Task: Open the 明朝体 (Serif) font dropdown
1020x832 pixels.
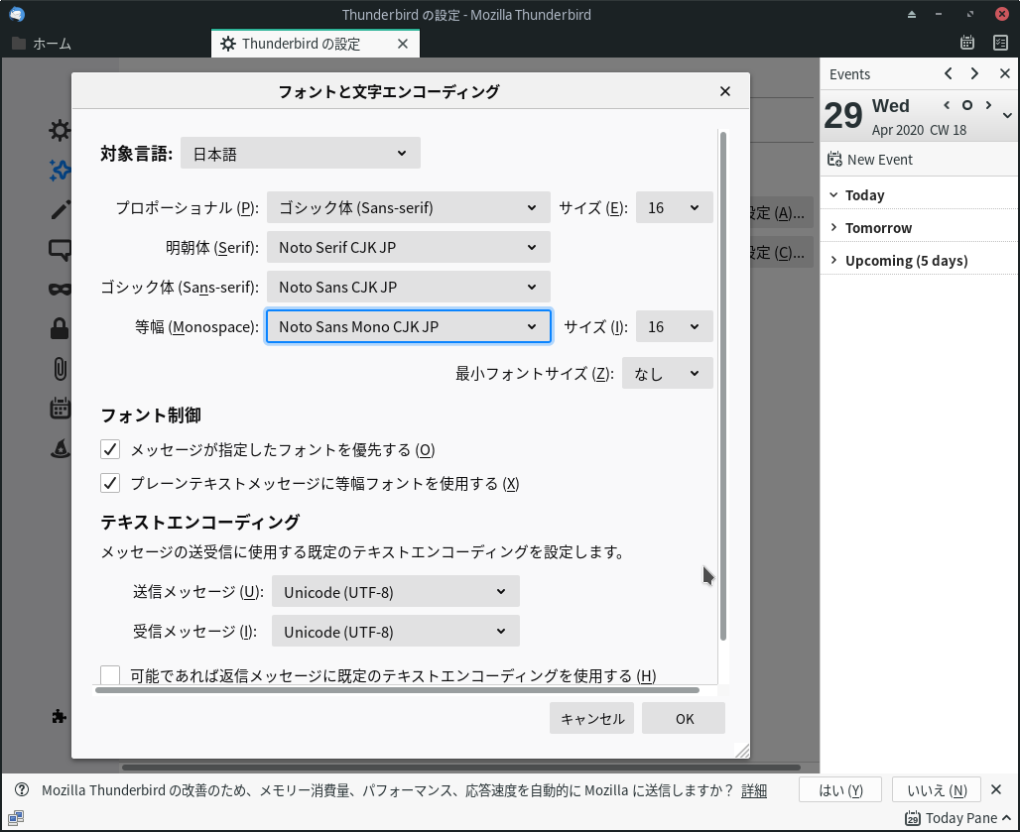Action: click(x=409, y=247)
